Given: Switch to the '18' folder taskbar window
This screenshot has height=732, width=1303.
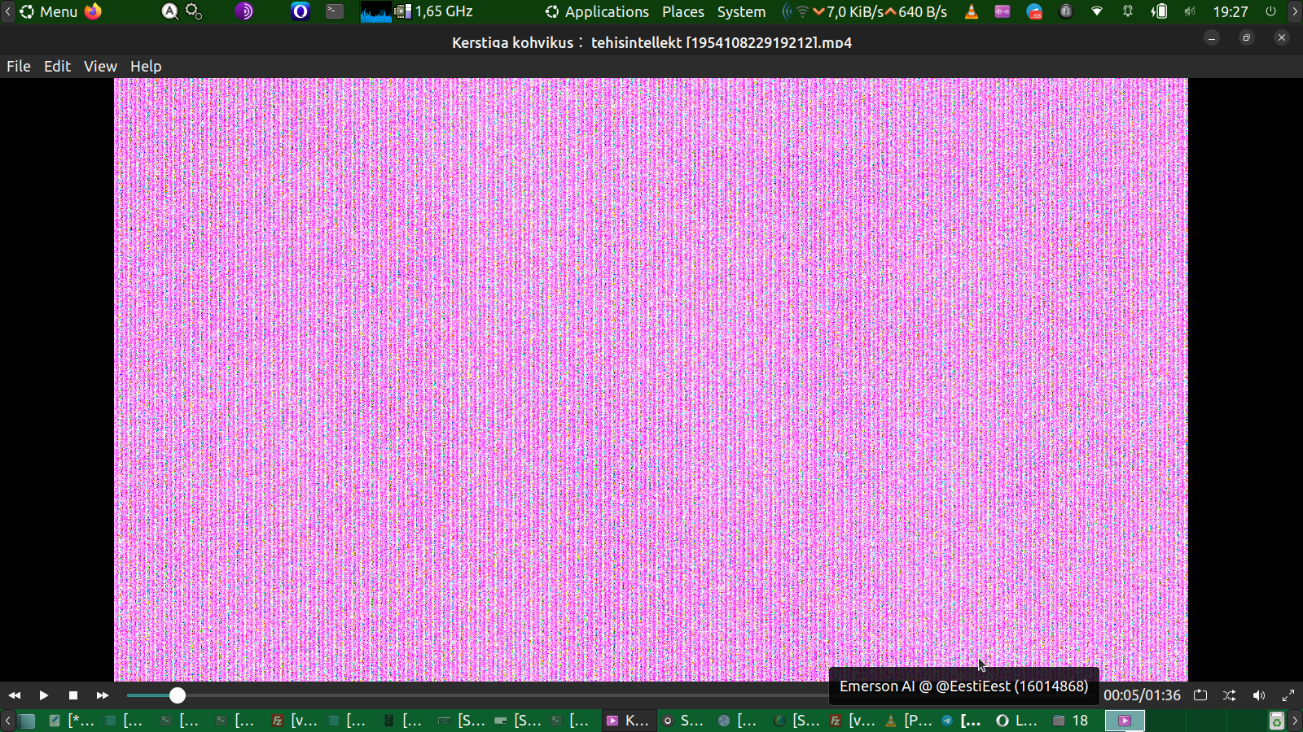Looking at the screenshot, I should [1071, 721].
